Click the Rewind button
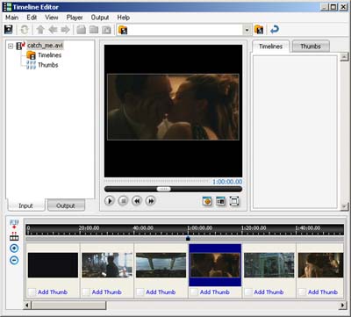The image size is (351, 317). [137, 201]
